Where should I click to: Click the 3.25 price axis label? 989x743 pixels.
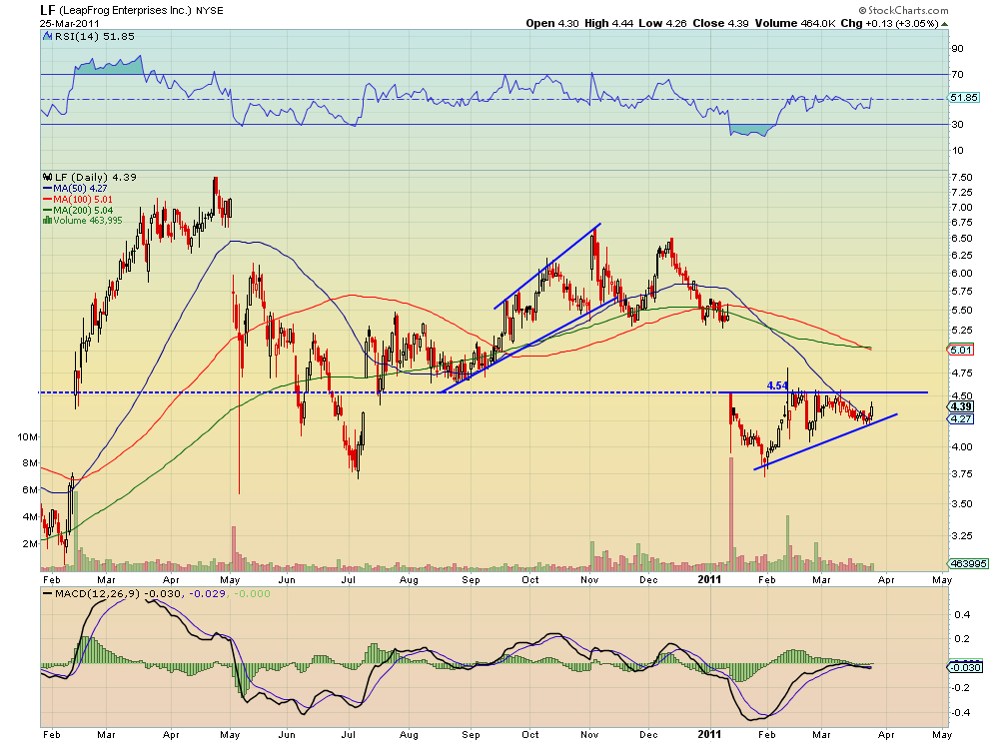pos(962,535)
